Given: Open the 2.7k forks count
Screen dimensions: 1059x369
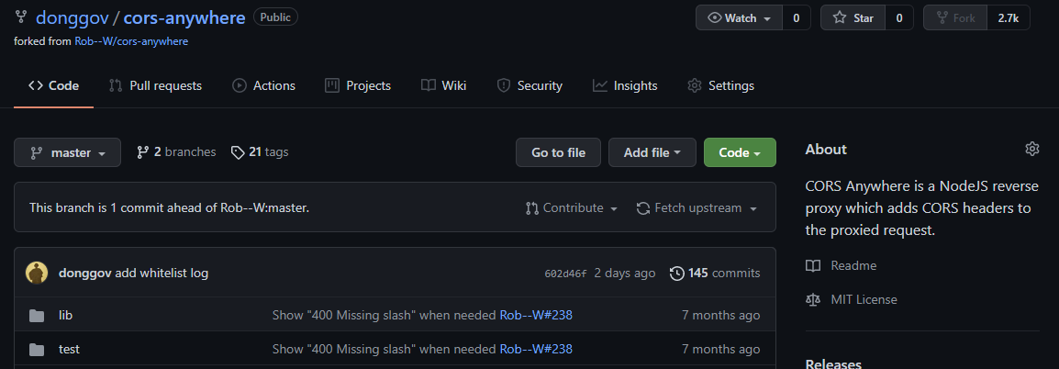Looking at the screenshot, I should pyautogui.click(x=1009, y=18).
